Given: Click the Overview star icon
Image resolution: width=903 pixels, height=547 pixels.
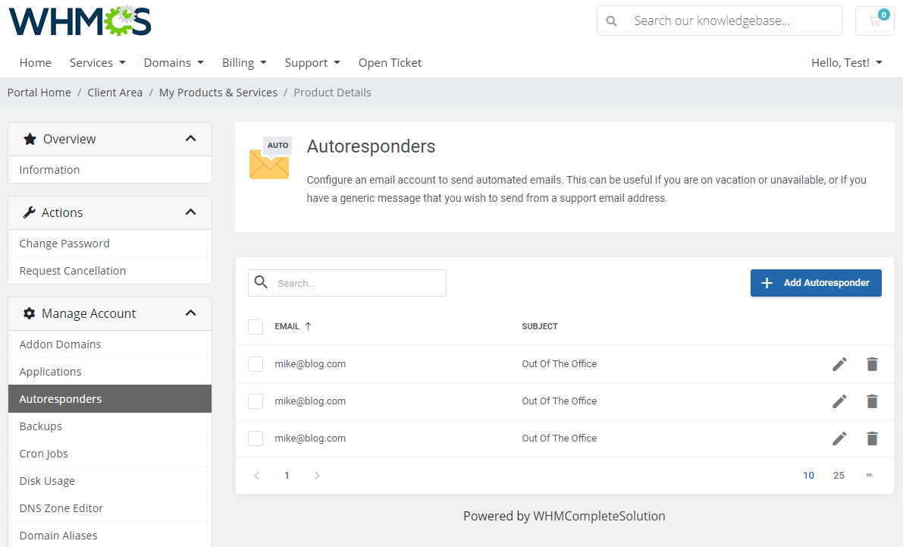Looking at the screenshot, I should pos(29,139).
